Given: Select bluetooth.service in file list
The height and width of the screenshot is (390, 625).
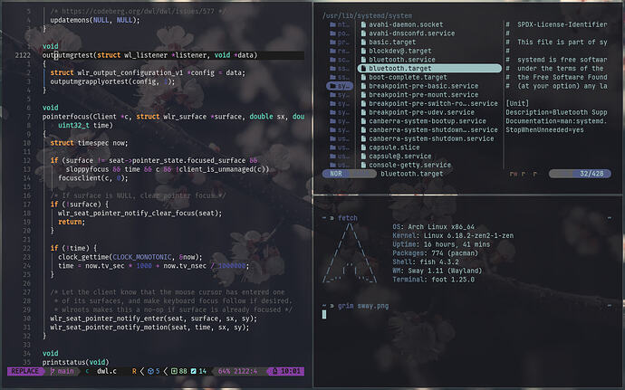Looking at the screenshot, I should coord(402,59).
